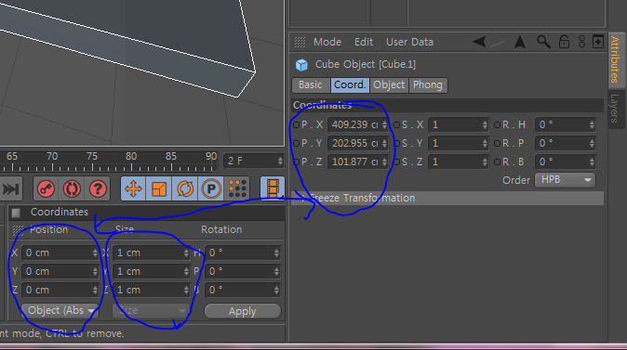Toggle the P . X keyframe circle
627x350 pixels.
point(296,125)
